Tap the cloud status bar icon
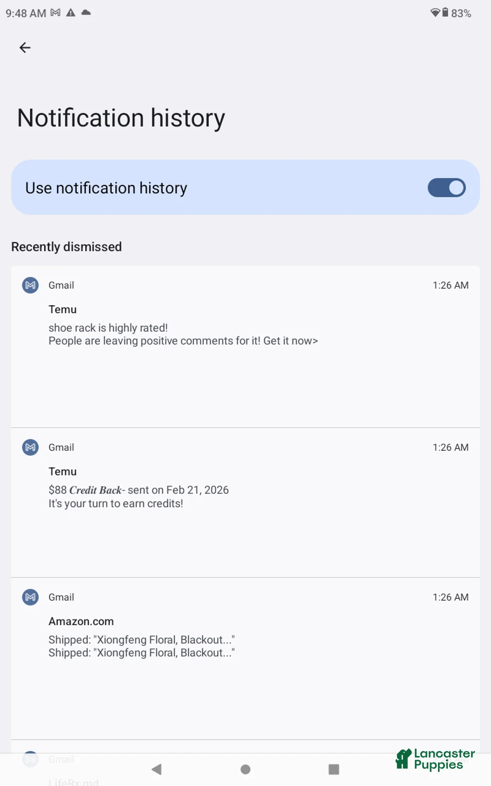The image size is (491, 786). pos(86,13)
